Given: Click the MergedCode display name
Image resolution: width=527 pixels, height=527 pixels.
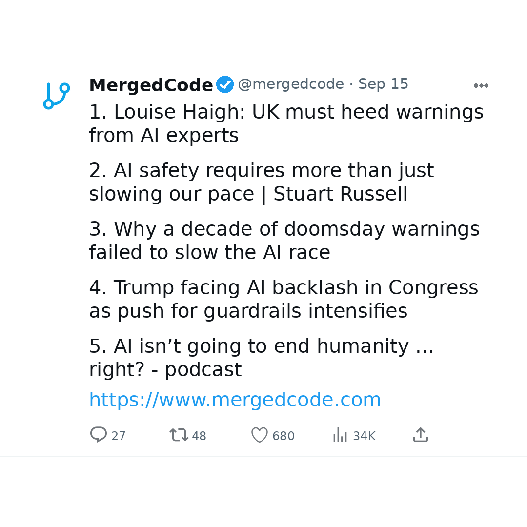Looking at the screenshot, I should click(151, 85).
